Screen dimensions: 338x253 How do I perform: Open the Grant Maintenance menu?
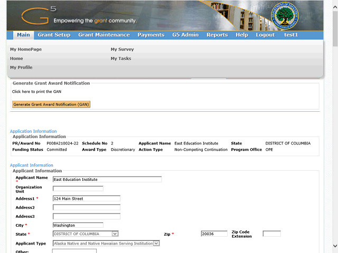104,35
